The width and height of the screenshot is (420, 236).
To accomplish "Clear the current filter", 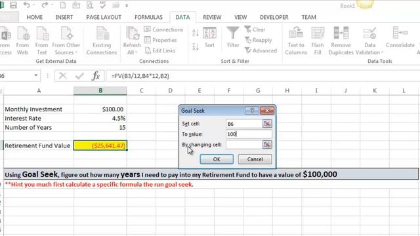I will [x=255, y=29].
